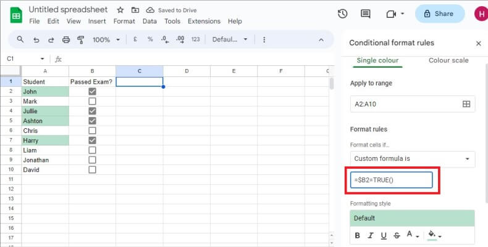Image resolution: width=488 pixels, height=247 pixels.
Task: Click the search magnifier in toolbar
Action: click(x=20, y=39)
